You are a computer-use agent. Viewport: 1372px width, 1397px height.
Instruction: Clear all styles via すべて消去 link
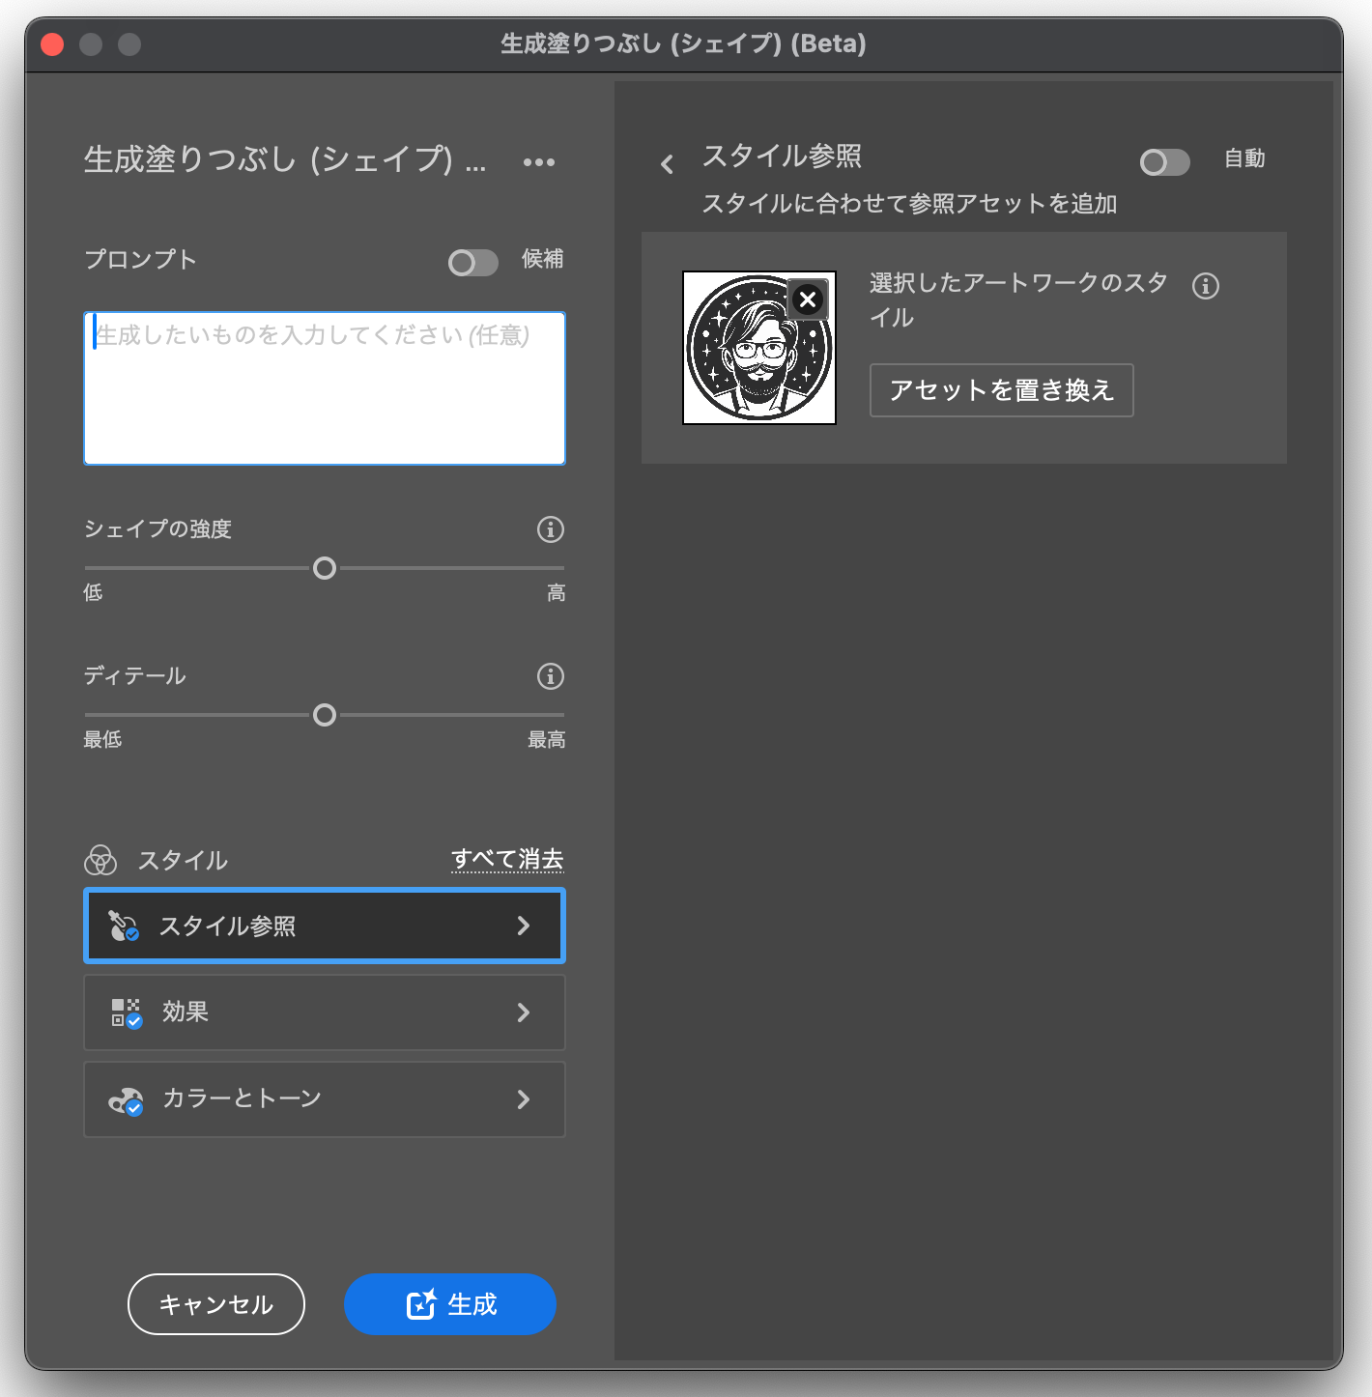507,859
